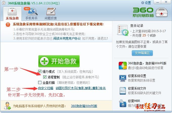Open the 系统急救 first-aid kit tab
The width and height of the screenshot is (172, 113).
[12, 14]
